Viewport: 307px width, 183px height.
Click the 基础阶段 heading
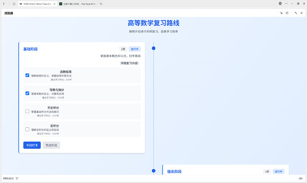[x=30, y=49]
